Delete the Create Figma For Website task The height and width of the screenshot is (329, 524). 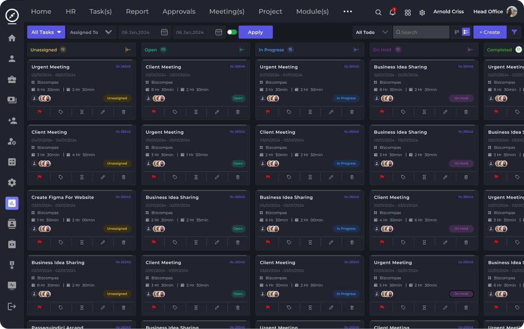pos(124,242)
